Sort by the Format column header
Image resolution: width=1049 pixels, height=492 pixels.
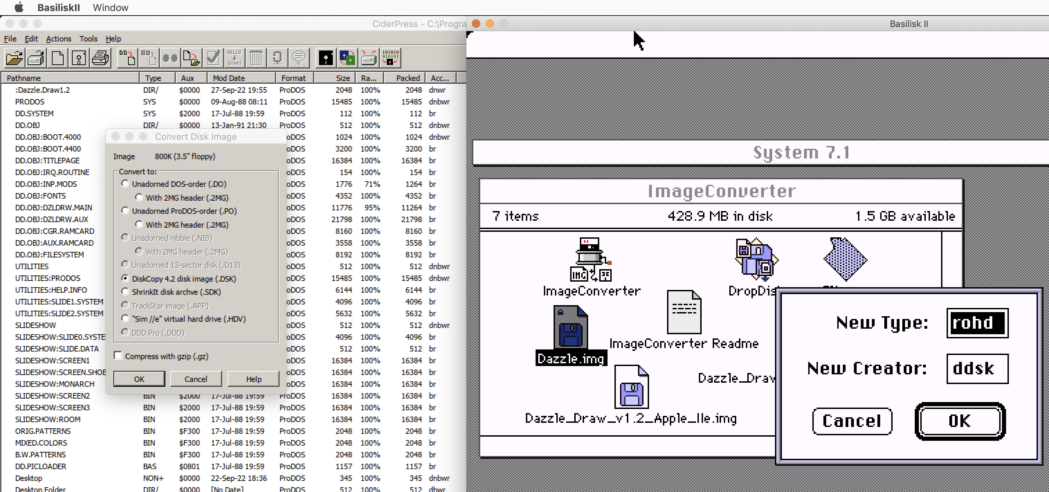tap(295, 78)
